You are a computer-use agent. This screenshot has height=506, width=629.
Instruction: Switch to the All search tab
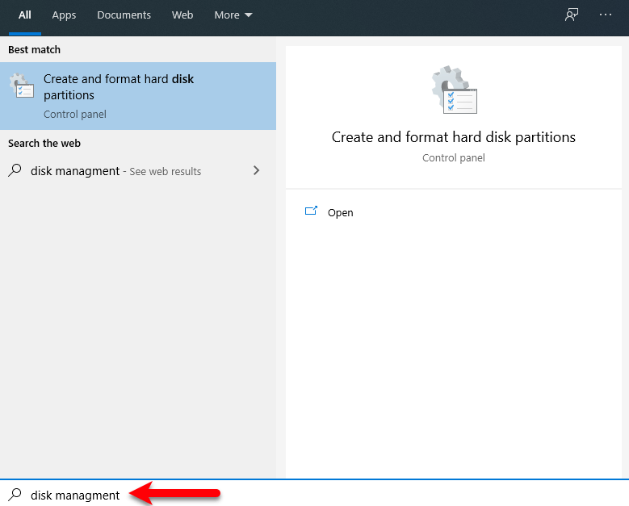[24, 15]
